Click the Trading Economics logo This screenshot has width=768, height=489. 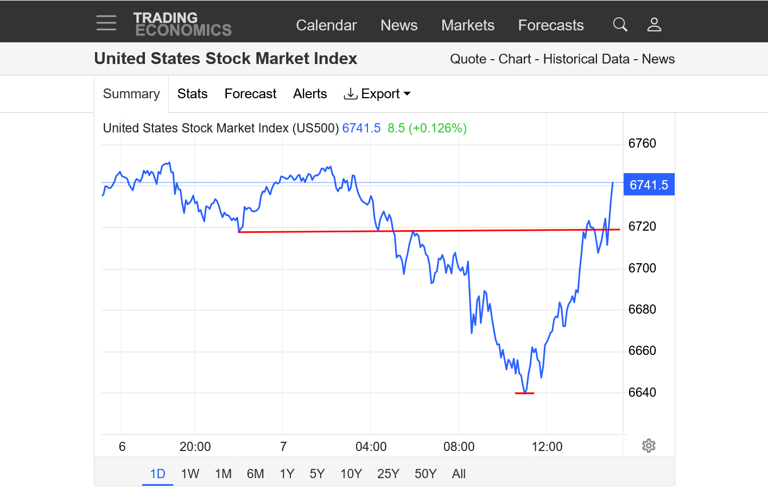(x=182, y=24)
